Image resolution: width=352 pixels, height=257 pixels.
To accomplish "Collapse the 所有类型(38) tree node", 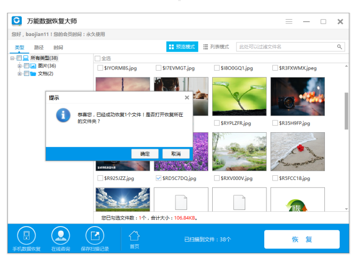I will (x=12, y=58).
